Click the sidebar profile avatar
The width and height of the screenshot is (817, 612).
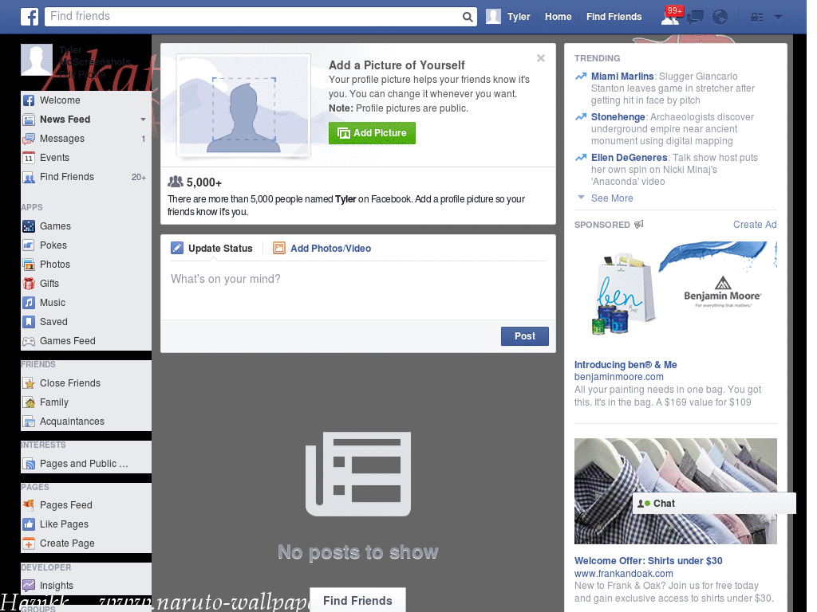coord(37,60)
